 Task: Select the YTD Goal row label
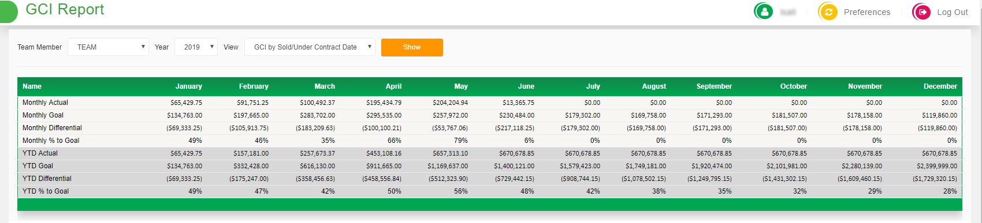[x=38, y=166]
